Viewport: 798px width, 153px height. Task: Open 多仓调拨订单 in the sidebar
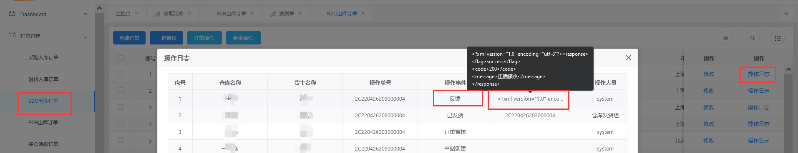43,144
